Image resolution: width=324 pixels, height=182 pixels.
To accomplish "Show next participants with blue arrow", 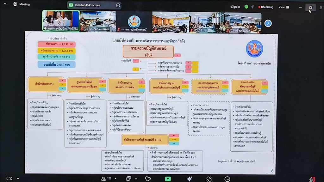I will click(268, 23).
